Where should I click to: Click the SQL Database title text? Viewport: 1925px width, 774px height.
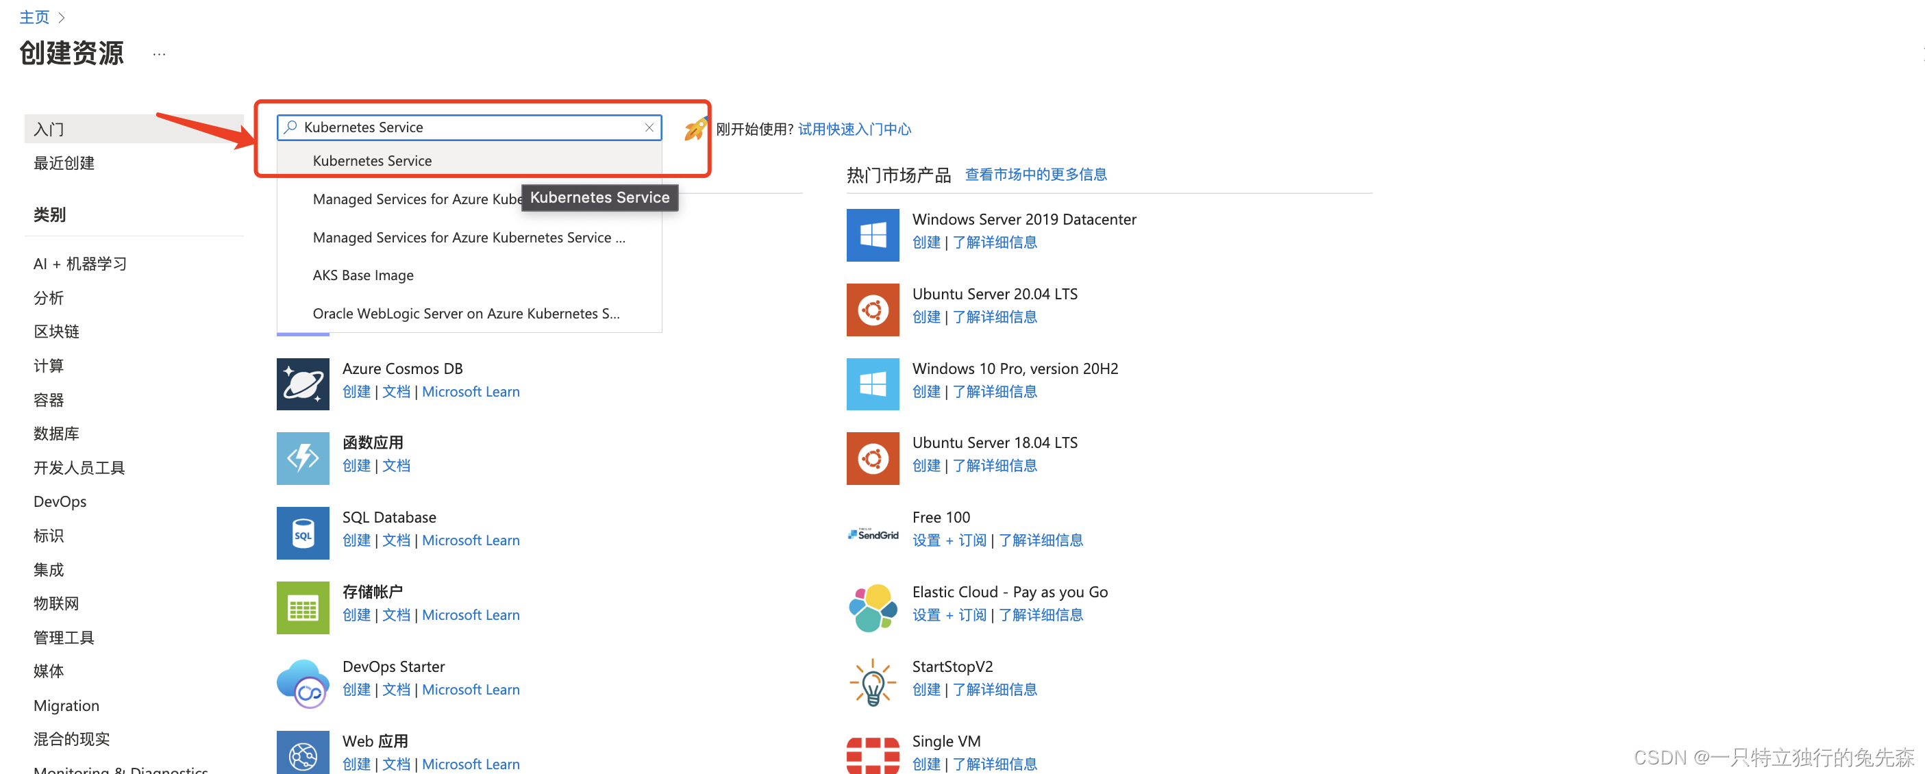click(x=389, y=518)
